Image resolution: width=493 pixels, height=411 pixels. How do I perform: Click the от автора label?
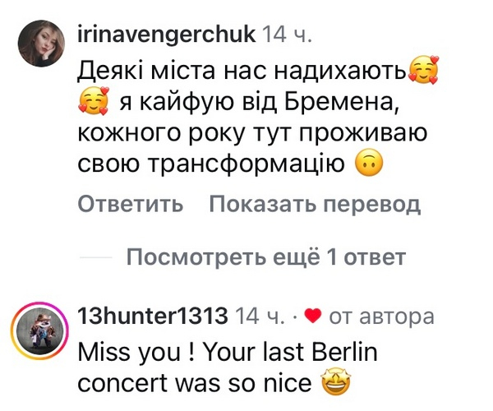point(380,316)
